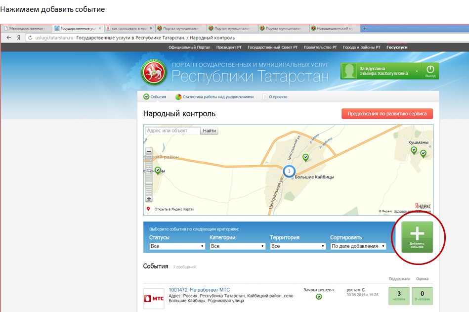This screenshot has height=312, width=469.
Task: Open the Статистика работы над уведомлениями tab
Action: (214, 97)
